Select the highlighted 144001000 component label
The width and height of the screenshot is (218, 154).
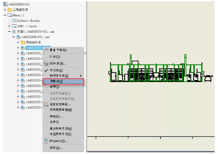(x=34, y=48)
